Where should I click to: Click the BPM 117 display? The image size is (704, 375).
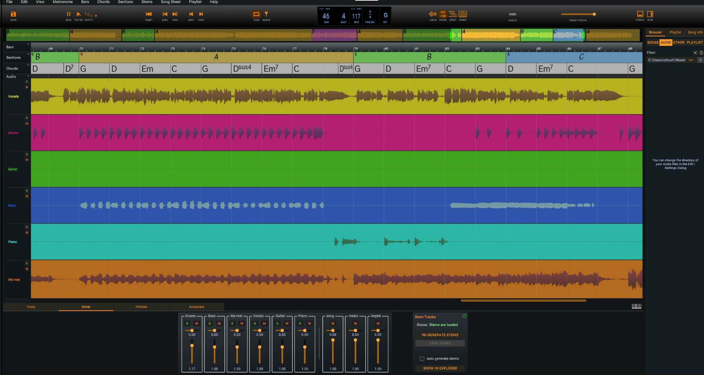pos(356,17)
